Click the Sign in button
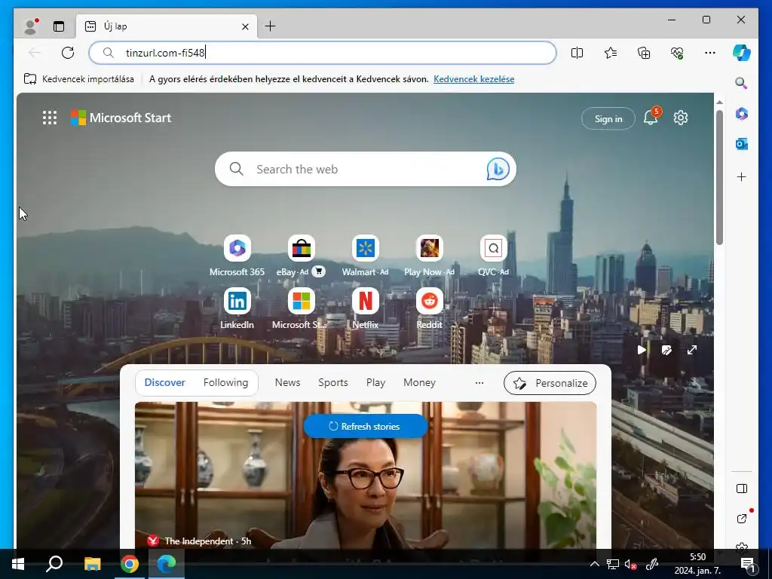 608,118
